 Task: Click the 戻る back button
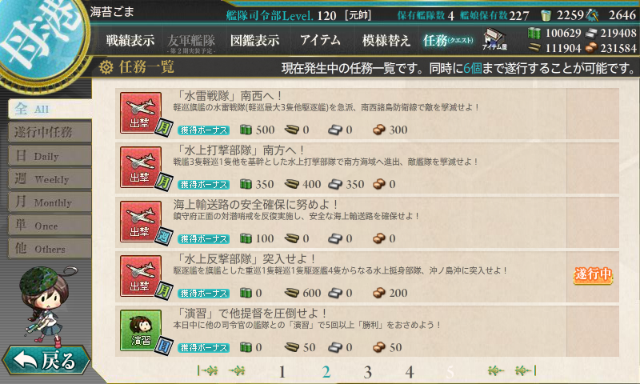coord(46,361)
